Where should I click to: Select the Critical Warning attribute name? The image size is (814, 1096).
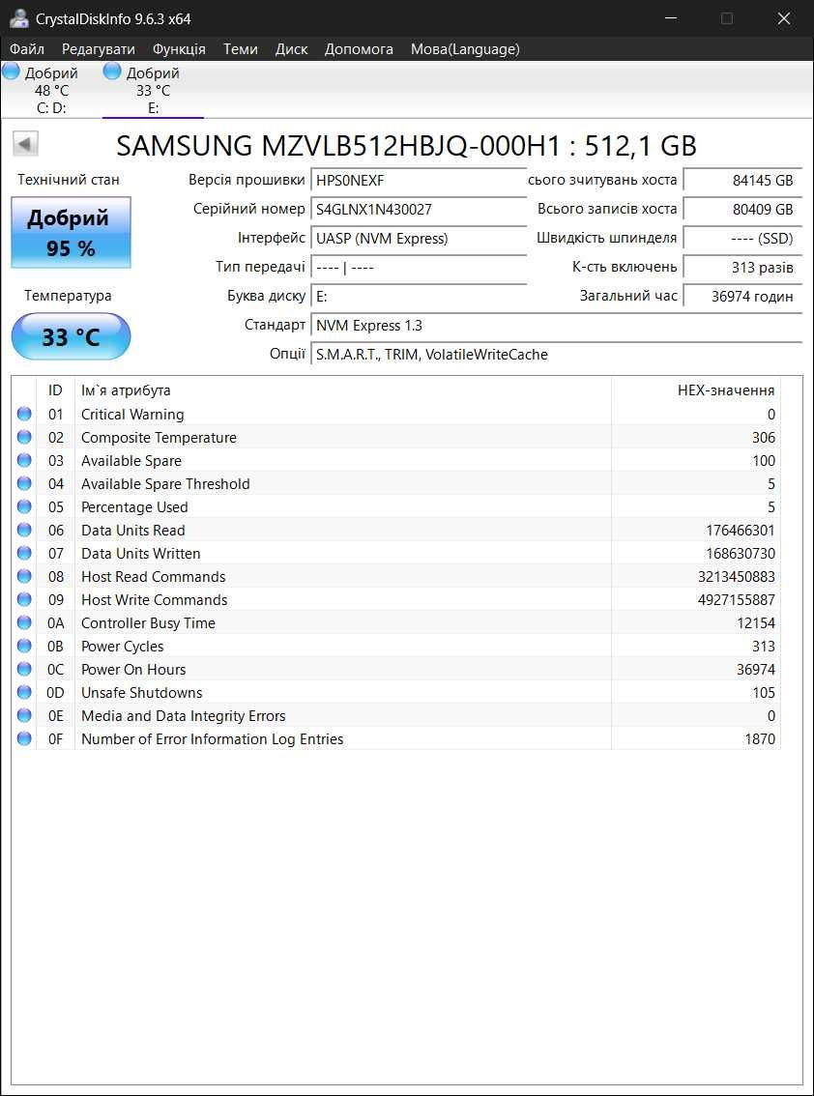click(132, 415)
